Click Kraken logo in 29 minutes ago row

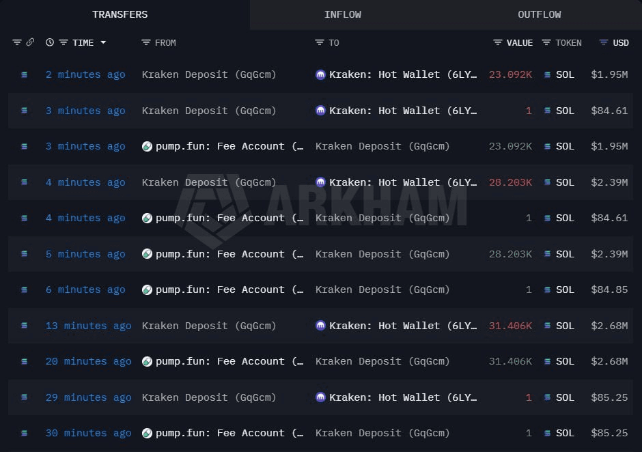point(320,397)
